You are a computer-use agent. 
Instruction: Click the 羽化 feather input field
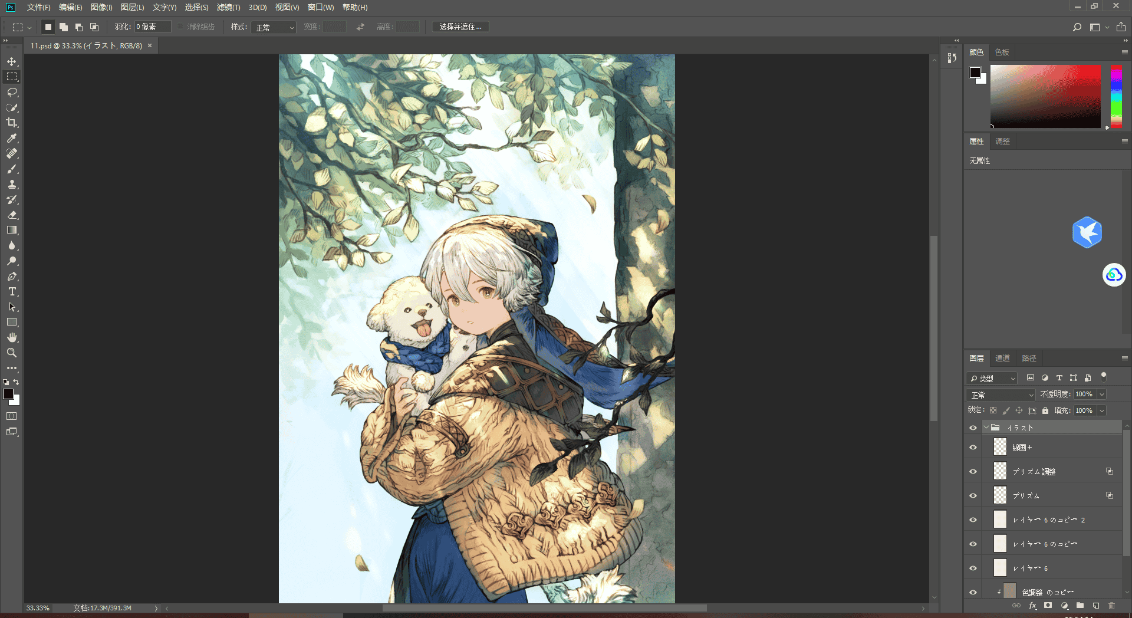coord(153,27)
